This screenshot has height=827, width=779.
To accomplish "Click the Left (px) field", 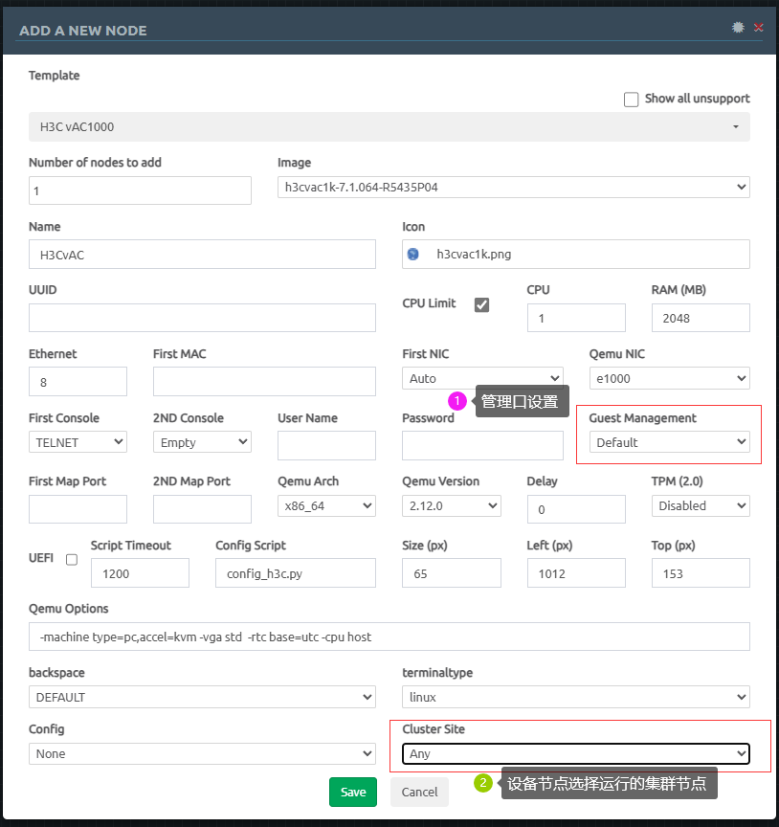I will click(x=576, y=572).
